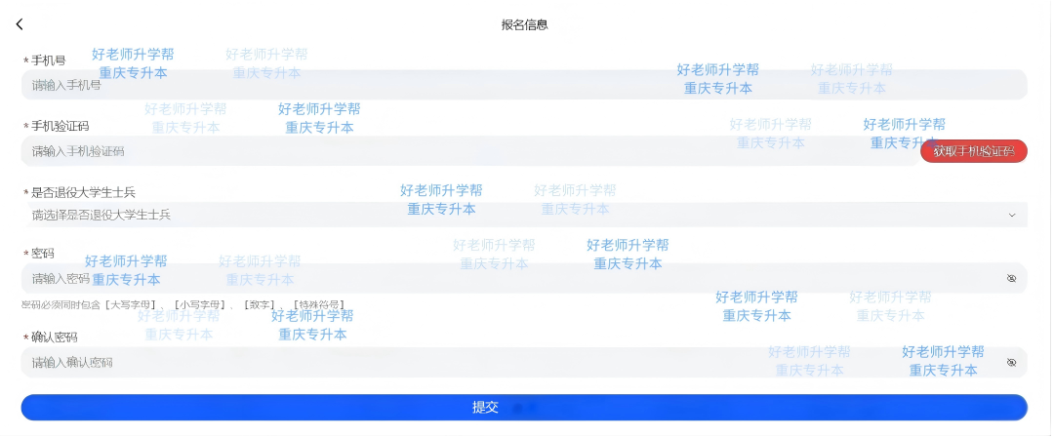Click the 密码 password input field
The width and height of the screenshot is (1054, 437).
524,278
